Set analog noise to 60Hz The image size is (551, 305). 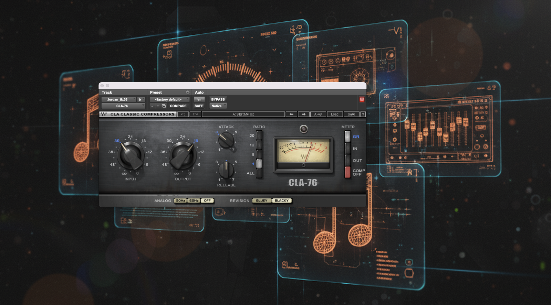point(194,200)
